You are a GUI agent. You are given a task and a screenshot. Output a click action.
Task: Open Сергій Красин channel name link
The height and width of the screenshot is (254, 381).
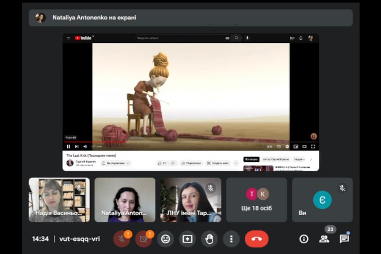pyautogui.click(x=86, y=161)
